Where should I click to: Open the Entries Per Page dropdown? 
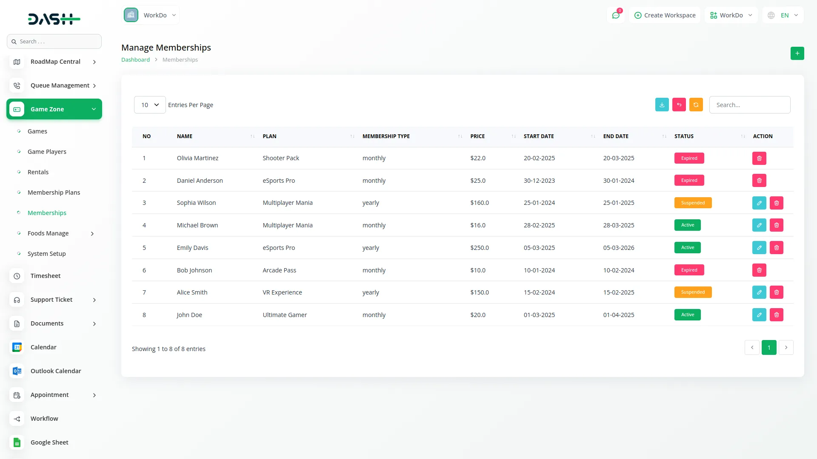(150, 105)
